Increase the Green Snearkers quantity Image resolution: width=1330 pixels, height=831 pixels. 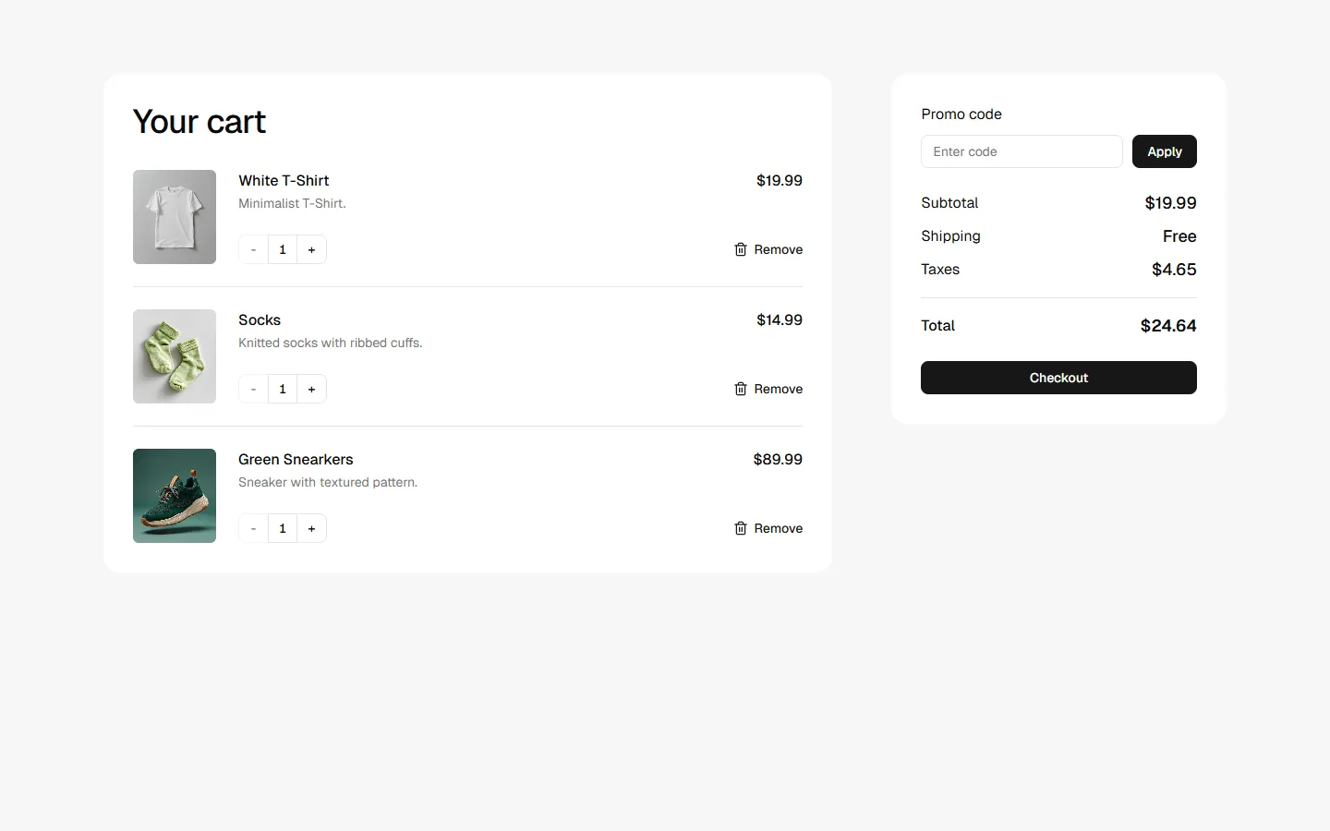click(311, 528)
